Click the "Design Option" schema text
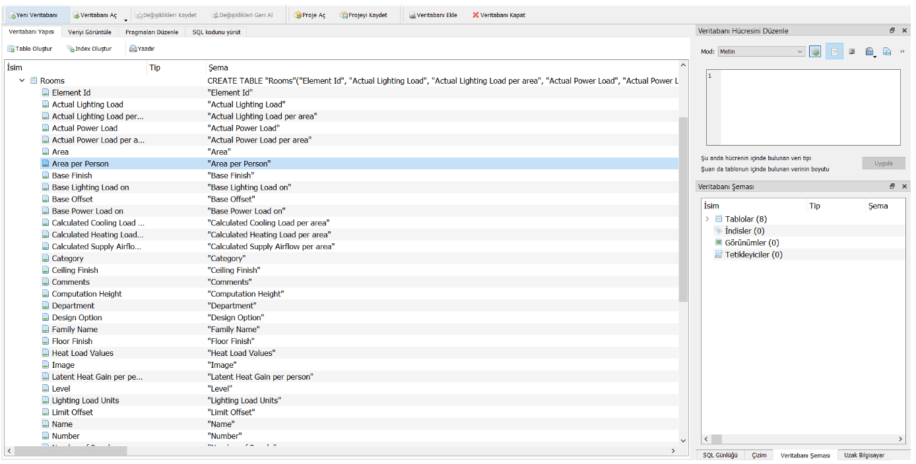Screen dimensions: 916x464 pos(235,318)
